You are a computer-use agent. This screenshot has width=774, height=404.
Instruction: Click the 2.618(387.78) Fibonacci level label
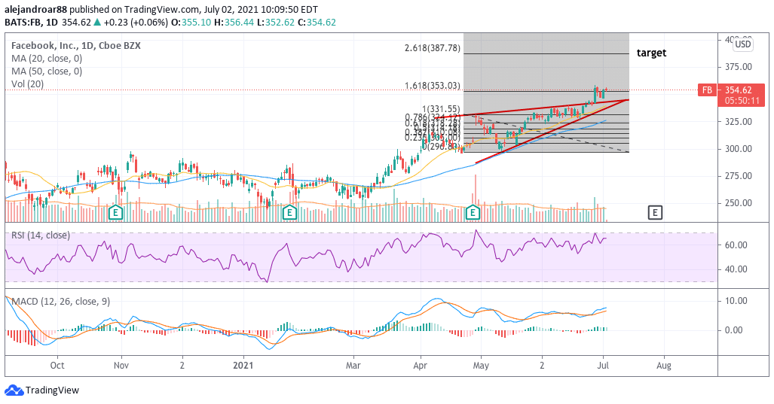tap(433, 48)
